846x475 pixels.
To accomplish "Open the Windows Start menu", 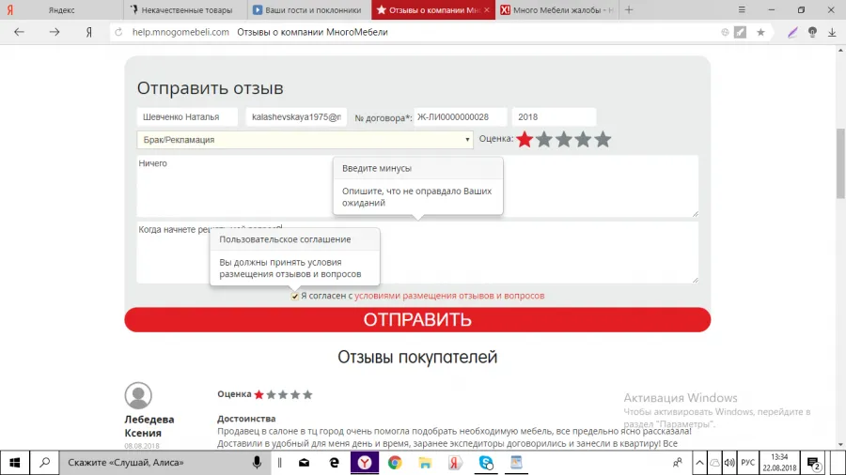I will (14, 462).
